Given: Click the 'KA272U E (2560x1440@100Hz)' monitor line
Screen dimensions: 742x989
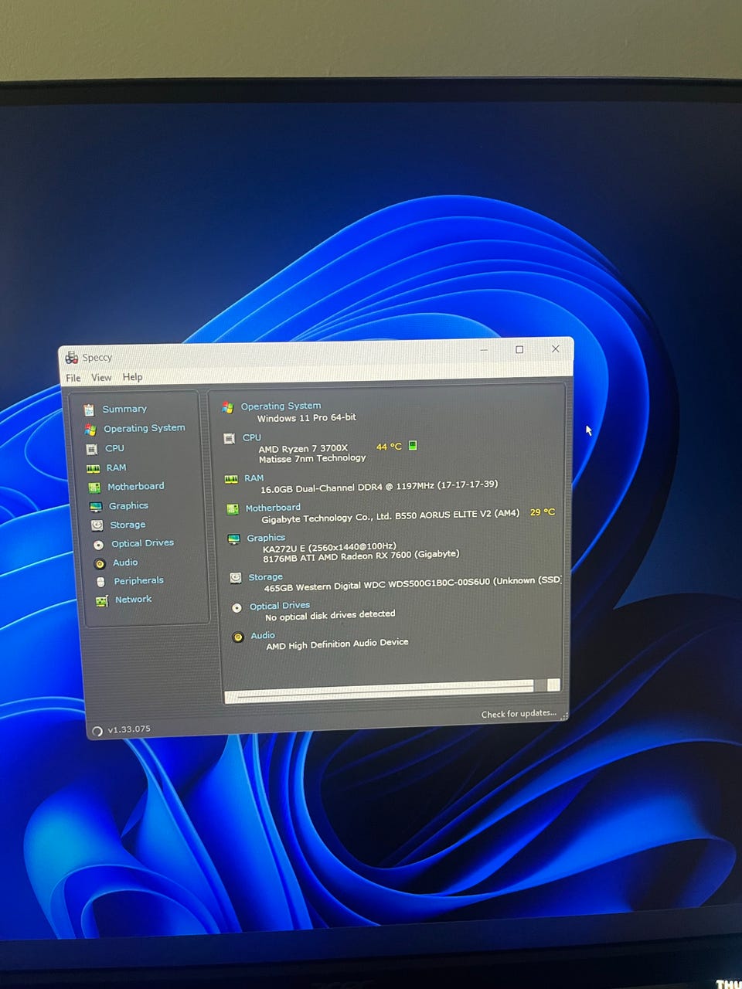Looking at the screenshot, I should pos(329,548).
